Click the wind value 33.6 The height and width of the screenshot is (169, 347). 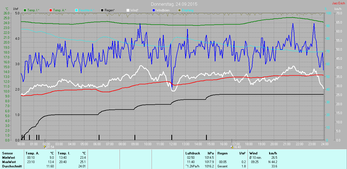[x=274, y=166]
